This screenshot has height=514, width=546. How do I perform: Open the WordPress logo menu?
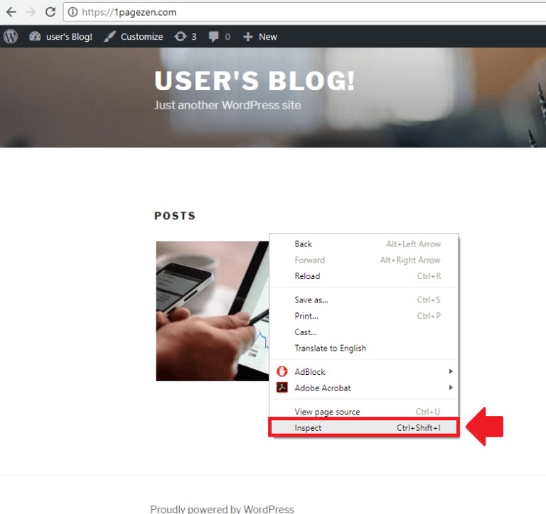pyautogui.click(x=11, y=36)
